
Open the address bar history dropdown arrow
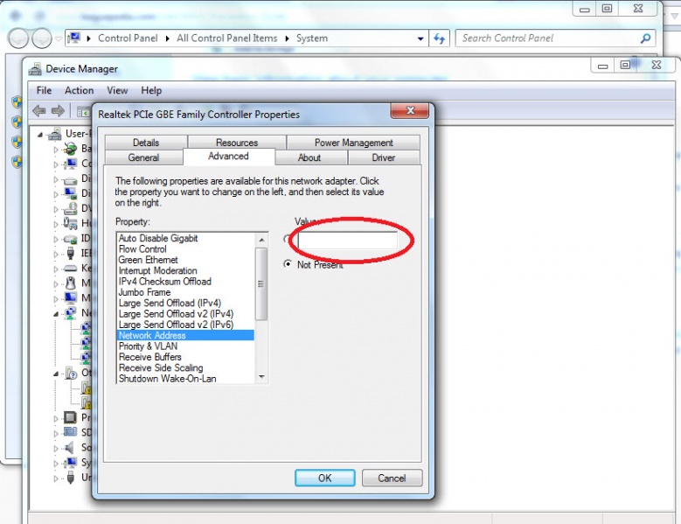click(420, 38)
